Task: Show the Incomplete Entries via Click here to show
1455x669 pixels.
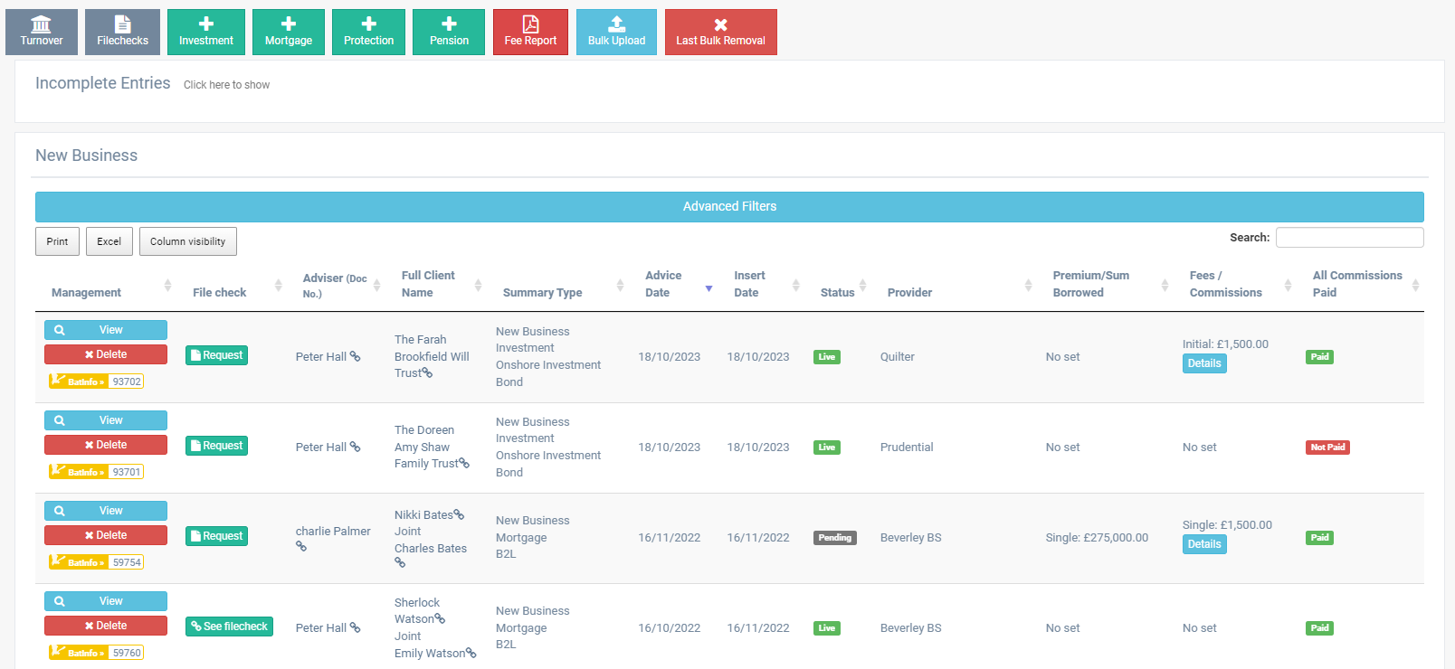Action: click(x=226, y=85)
